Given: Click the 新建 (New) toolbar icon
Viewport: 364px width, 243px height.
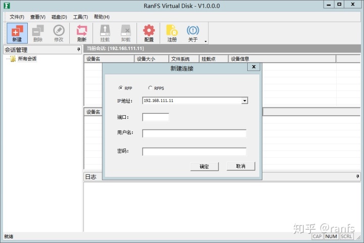Looking at the screenshot, I should (17, 33).
